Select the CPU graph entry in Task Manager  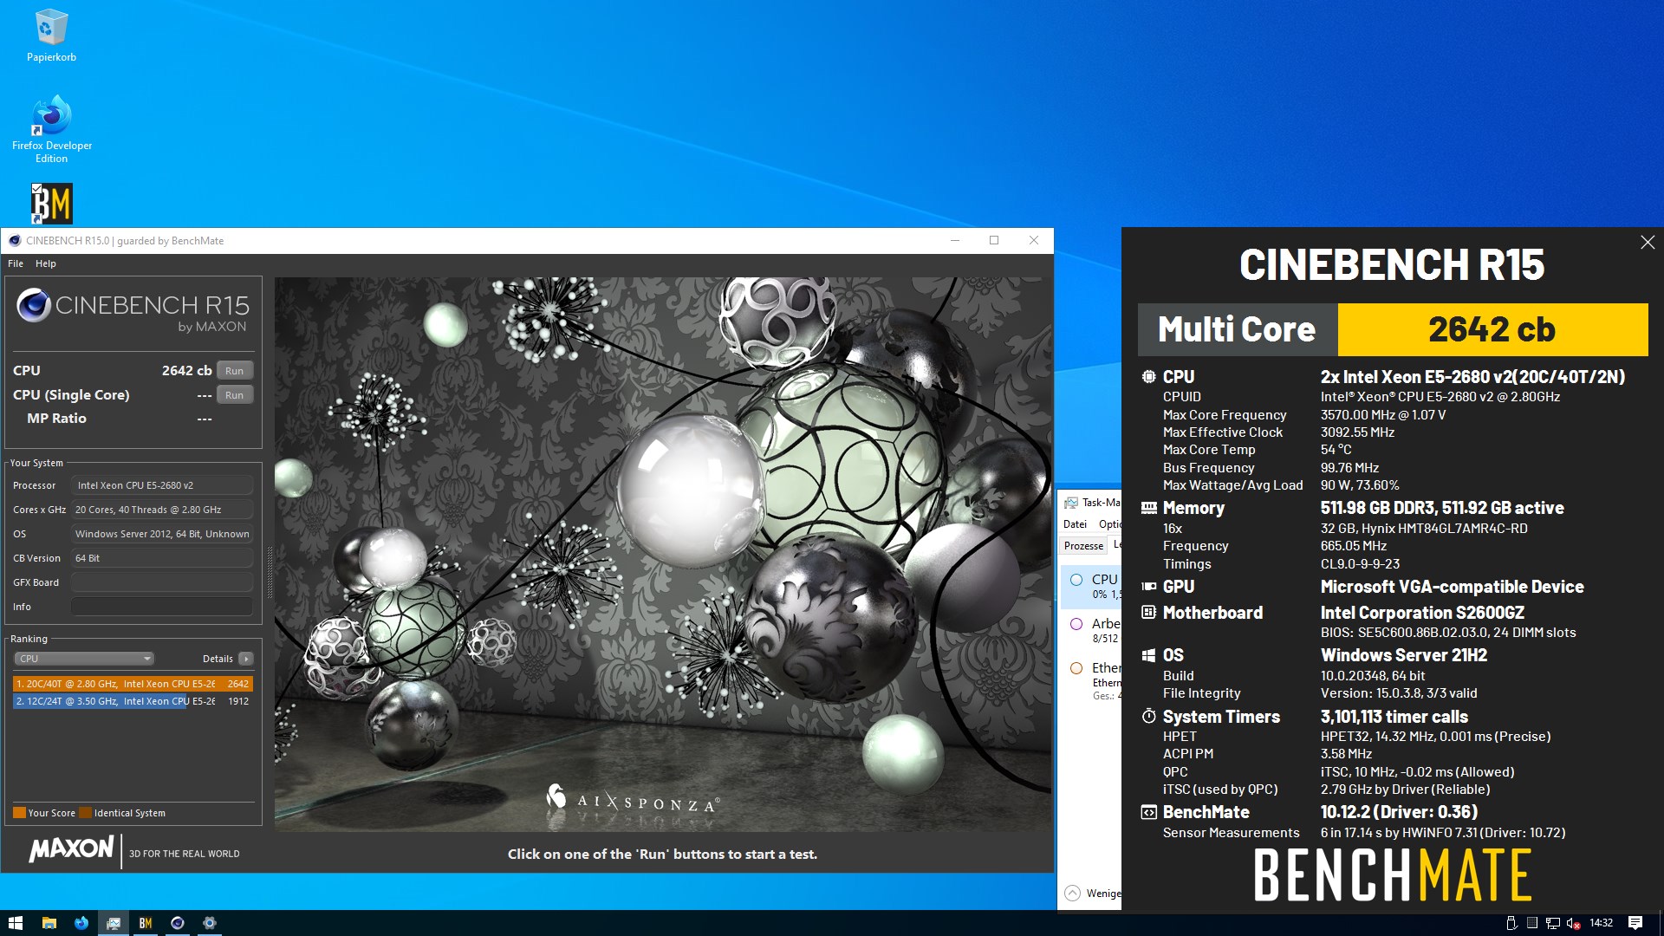(1092, 586)
